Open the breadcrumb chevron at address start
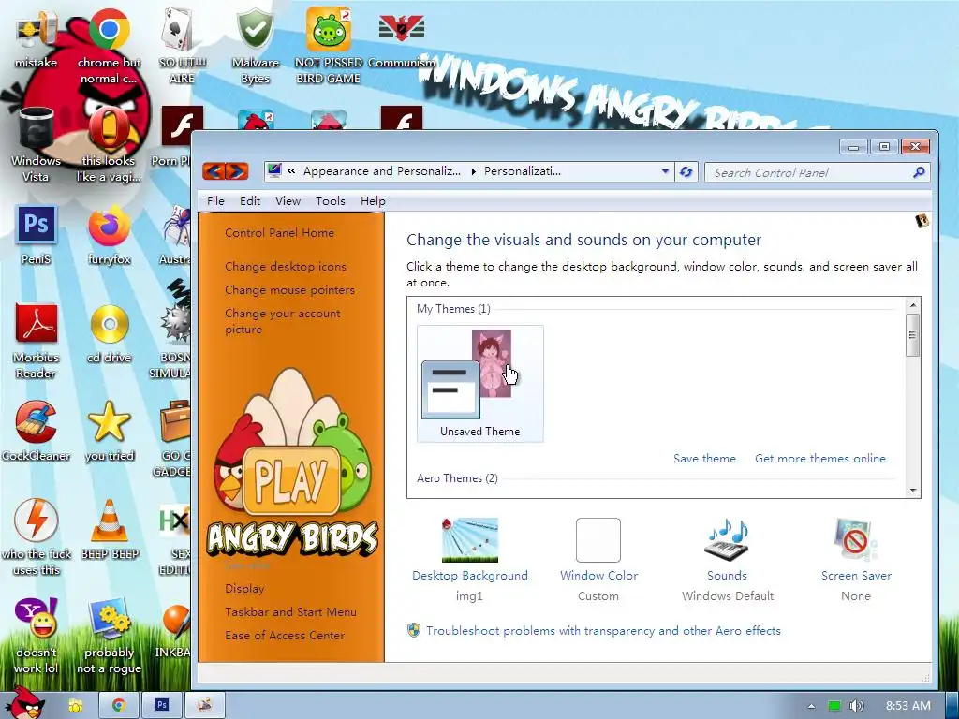This screenshot has height=719, width=959. (291, 171)
